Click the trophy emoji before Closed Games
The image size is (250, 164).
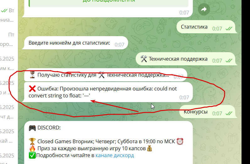pos(32,141)
